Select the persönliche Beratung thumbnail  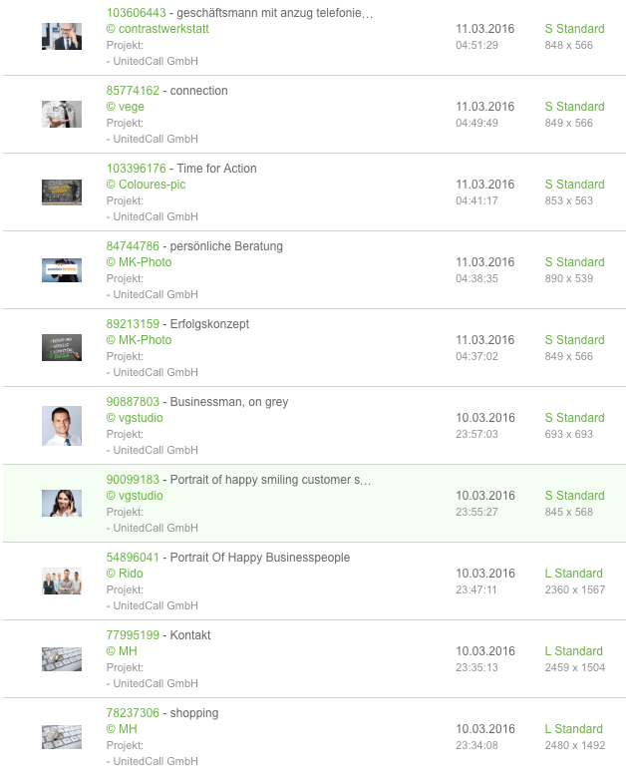click(x=62, y=270)
